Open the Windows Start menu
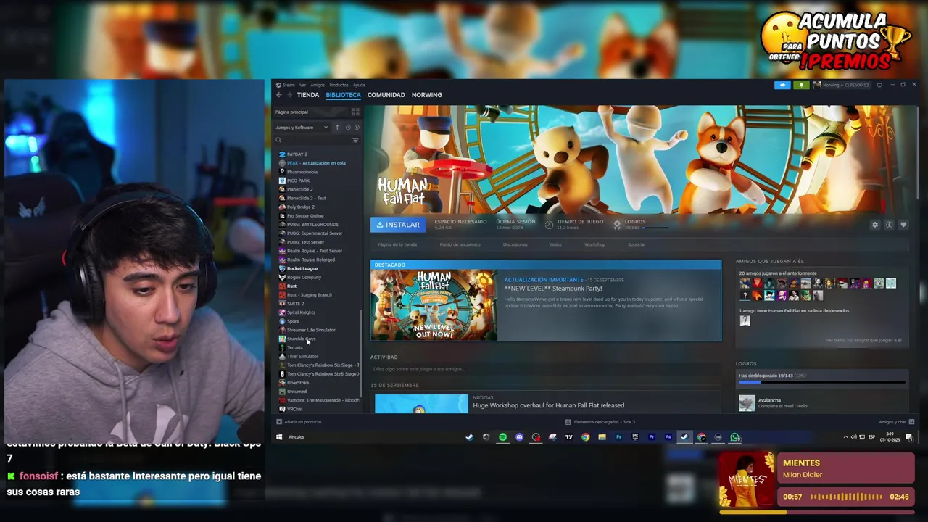 pos(279,437)
